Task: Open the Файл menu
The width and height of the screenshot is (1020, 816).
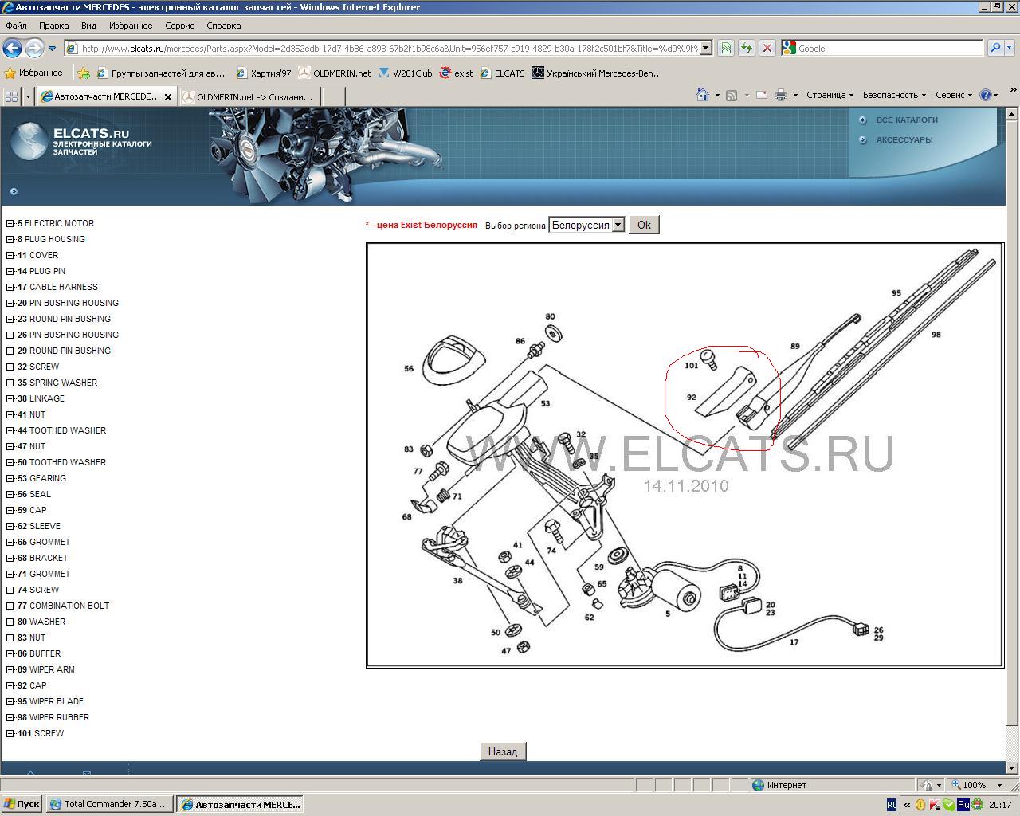Action: (x=16, y=25)
